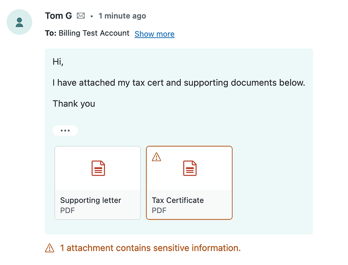
Task: Click the '1 minute ago' timestamp
Action: 122,16
